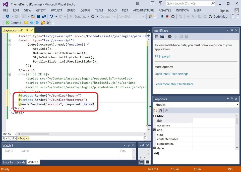Click the Navigate Backward arrow icon

point(7,16)
